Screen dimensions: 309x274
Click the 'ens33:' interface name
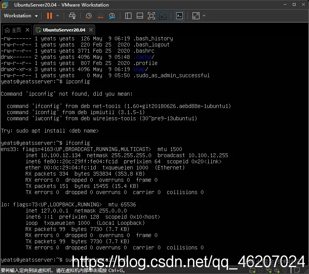[10, 149]
